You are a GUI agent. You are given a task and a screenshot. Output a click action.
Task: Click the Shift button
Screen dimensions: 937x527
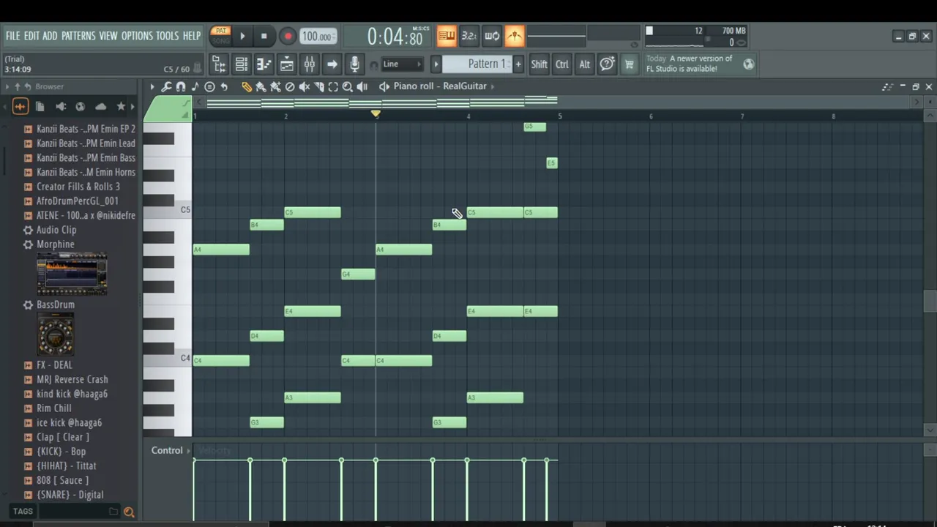click(539, 64)
